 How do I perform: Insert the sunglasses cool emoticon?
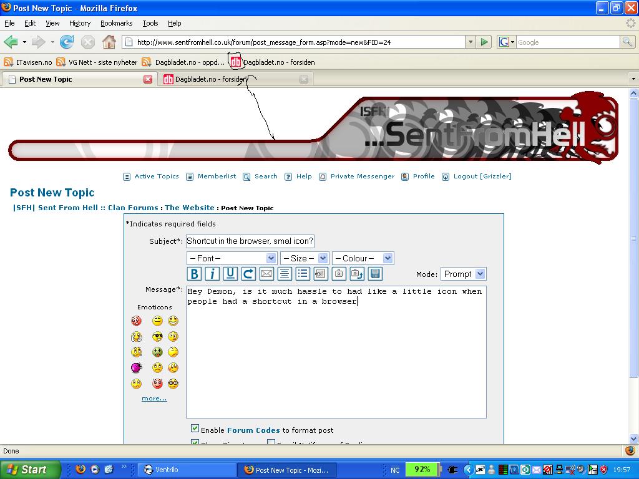coord(157,336)
